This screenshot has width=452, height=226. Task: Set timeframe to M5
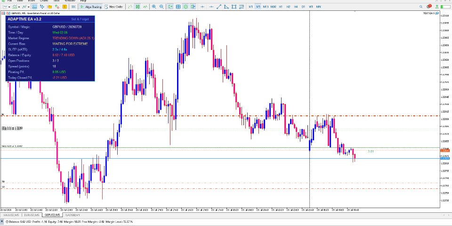258,7
